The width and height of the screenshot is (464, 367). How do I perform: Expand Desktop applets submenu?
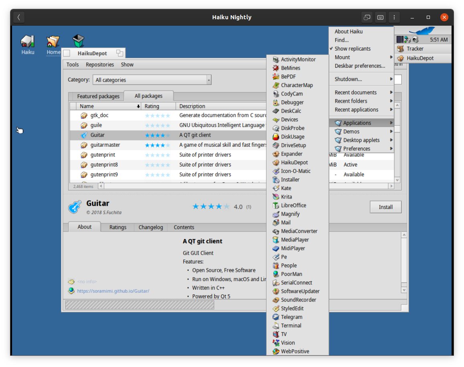(361, 140)
